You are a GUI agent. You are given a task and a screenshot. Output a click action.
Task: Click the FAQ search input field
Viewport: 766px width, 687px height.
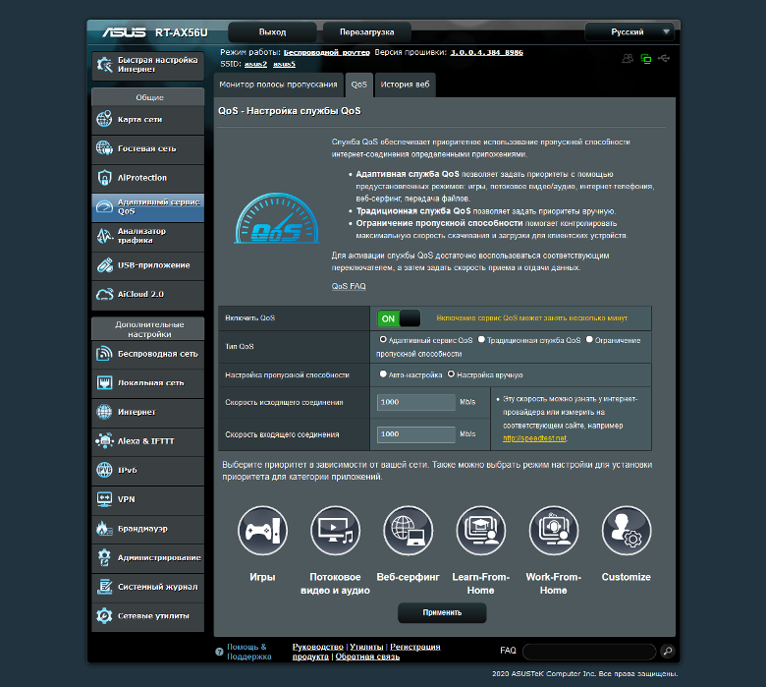point(589,652)
